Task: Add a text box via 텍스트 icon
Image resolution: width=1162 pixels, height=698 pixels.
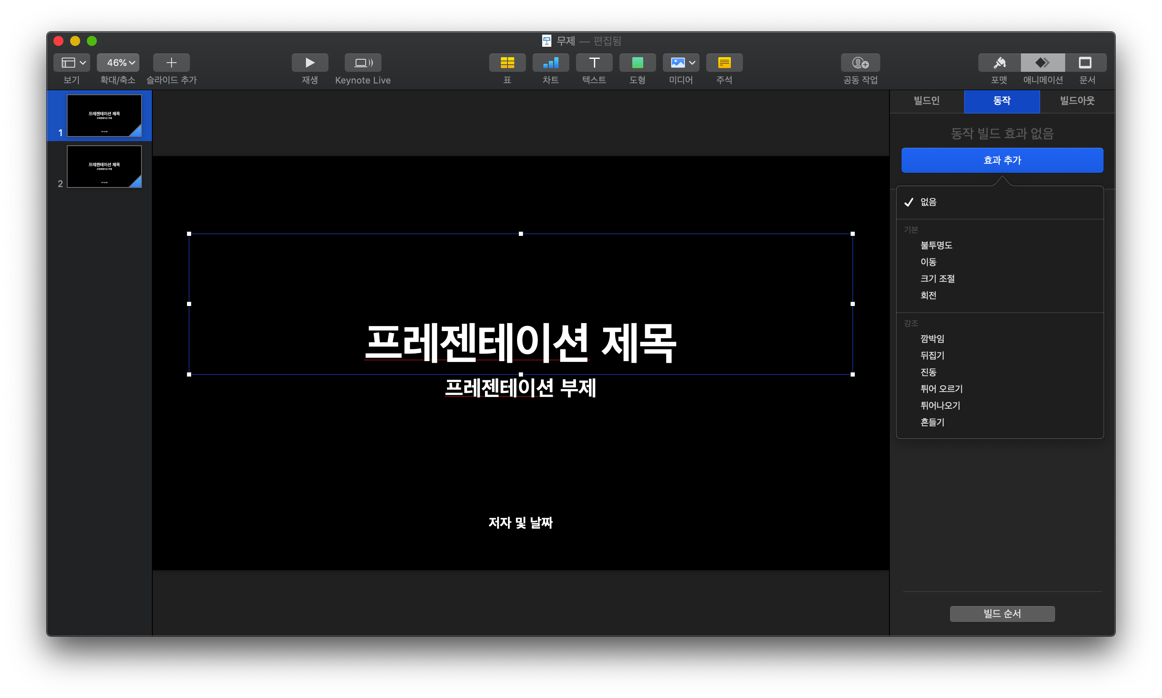Action: pyautogui.click(x=594, y=63)
